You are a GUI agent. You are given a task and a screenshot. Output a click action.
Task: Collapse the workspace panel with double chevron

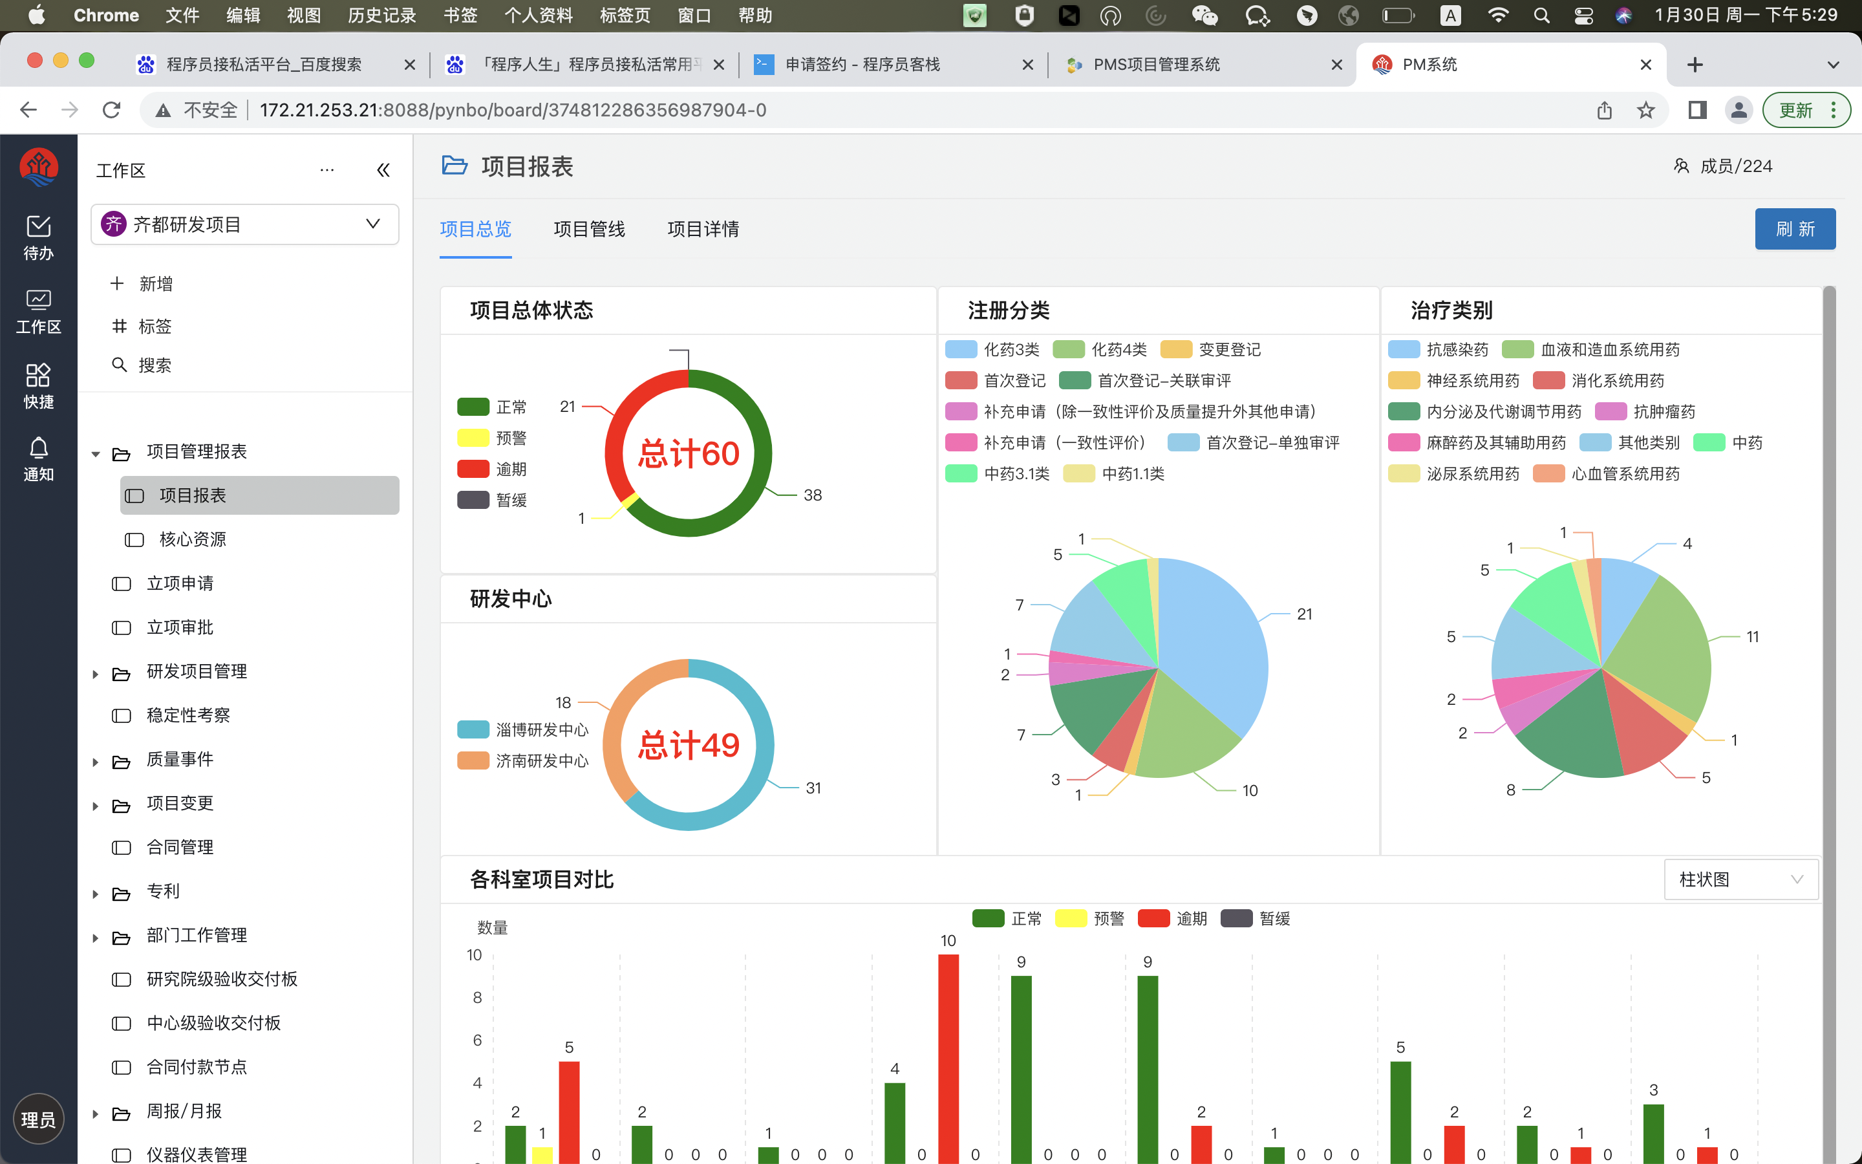[x=383, y=170]
